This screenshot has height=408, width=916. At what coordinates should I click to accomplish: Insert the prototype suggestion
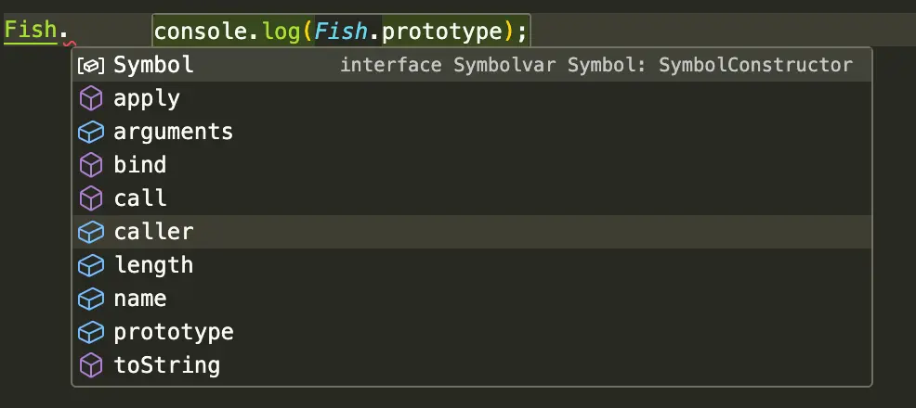click(x=173, y=332)
